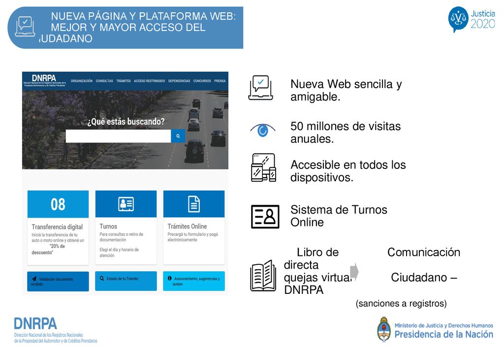Open the Trámites Online card title

187,226
